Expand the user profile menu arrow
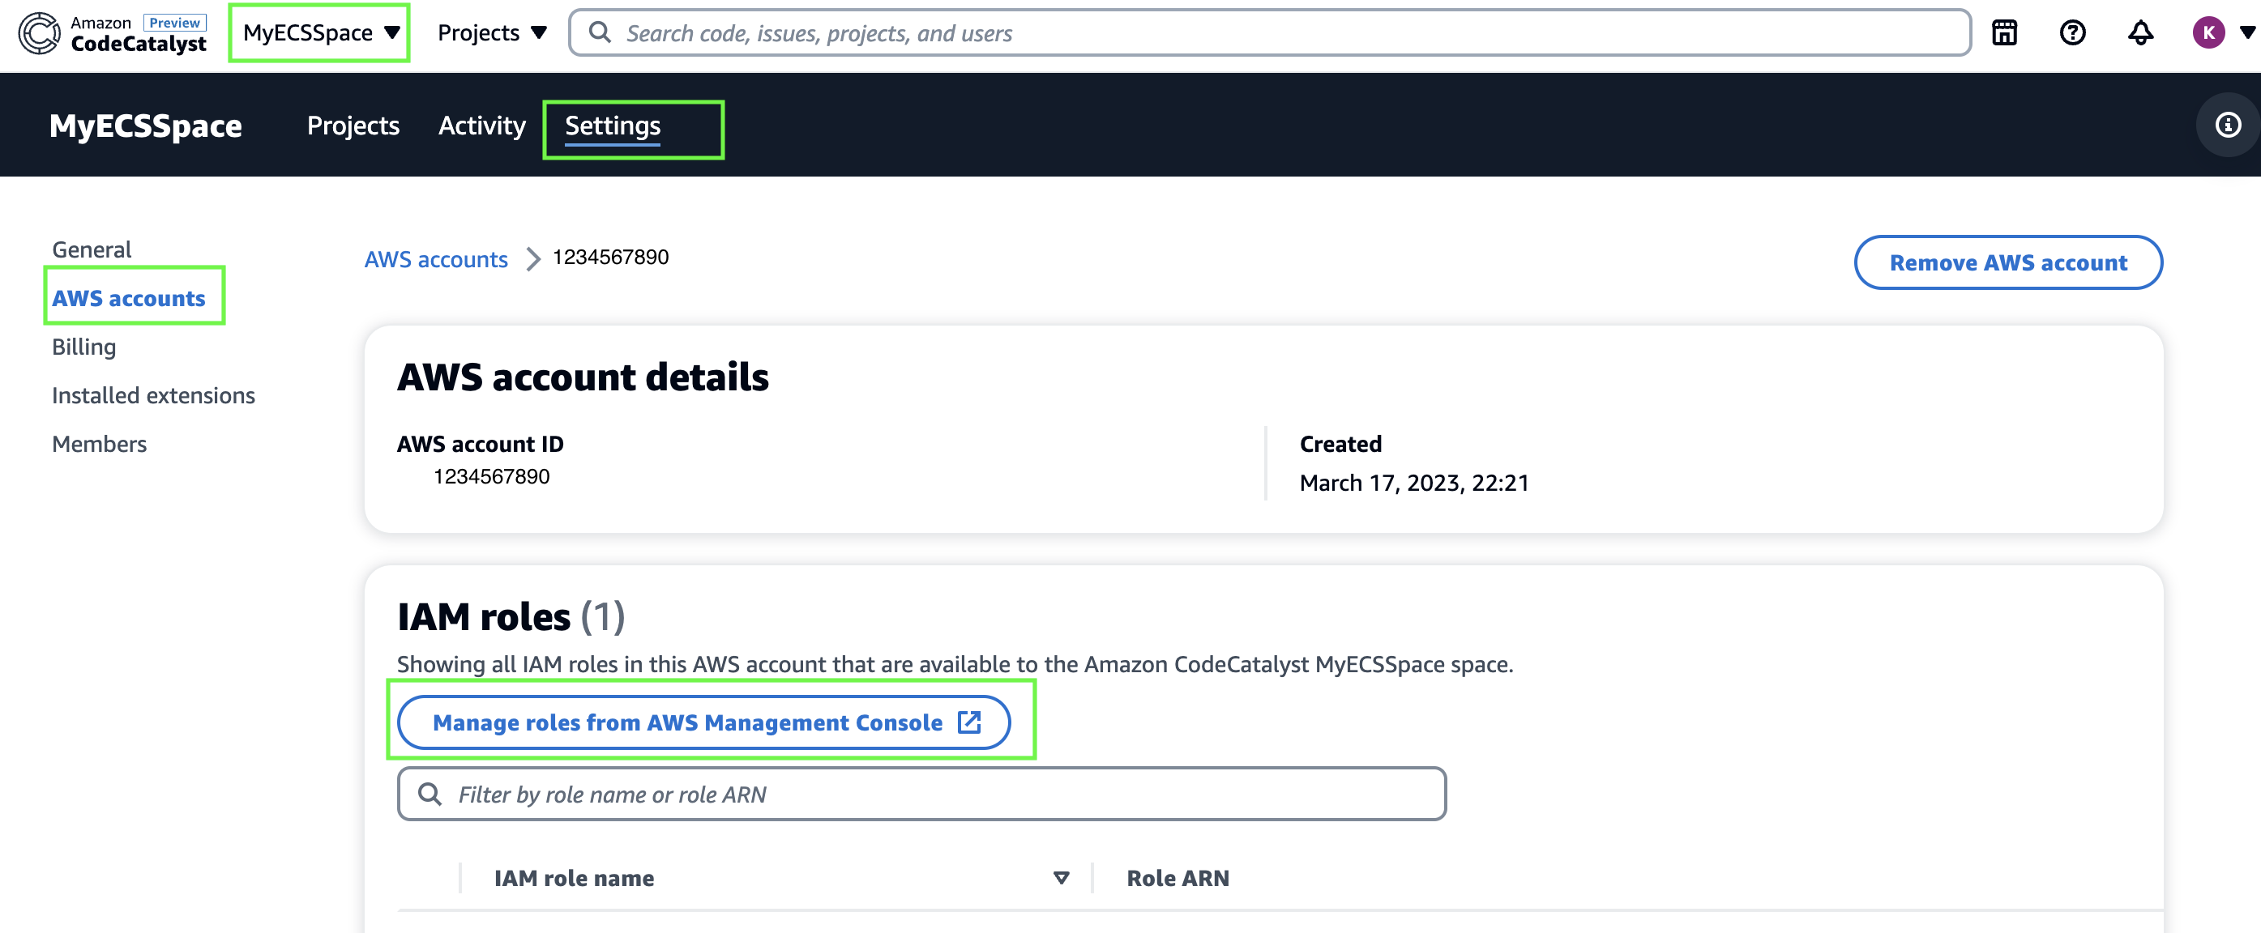The width and height of the screenshot is (2261, 933). click(x=2248, y=33)
